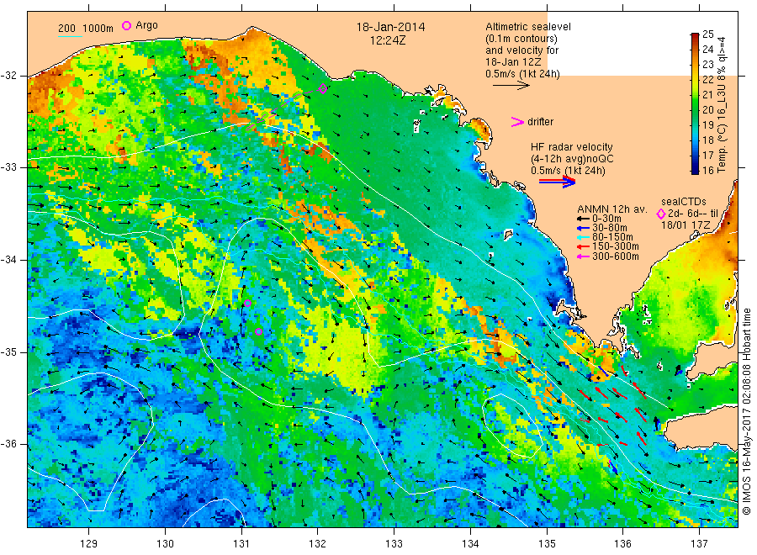Click the Argo magenta circle legend icon
The image size is (757, 555).
point(126,25)
